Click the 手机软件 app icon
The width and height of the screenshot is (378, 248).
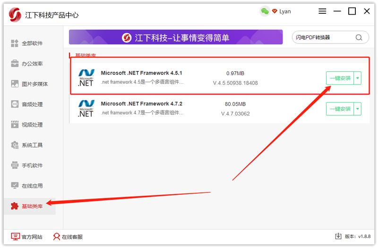tap(15, 165)
